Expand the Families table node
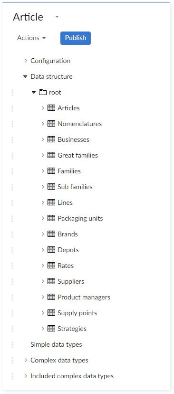174x394 pixels. tap(43, 171)
